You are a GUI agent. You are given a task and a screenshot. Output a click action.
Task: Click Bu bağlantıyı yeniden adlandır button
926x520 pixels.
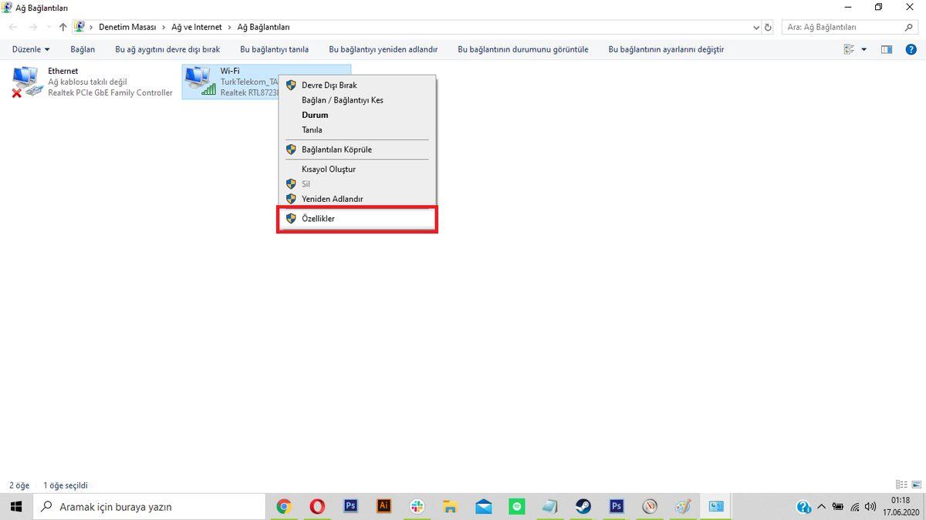pyautogui.click(x=383, y=49)
